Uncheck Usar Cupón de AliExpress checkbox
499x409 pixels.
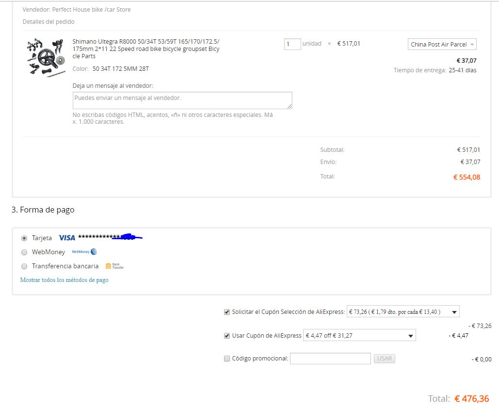coord(227,336)
